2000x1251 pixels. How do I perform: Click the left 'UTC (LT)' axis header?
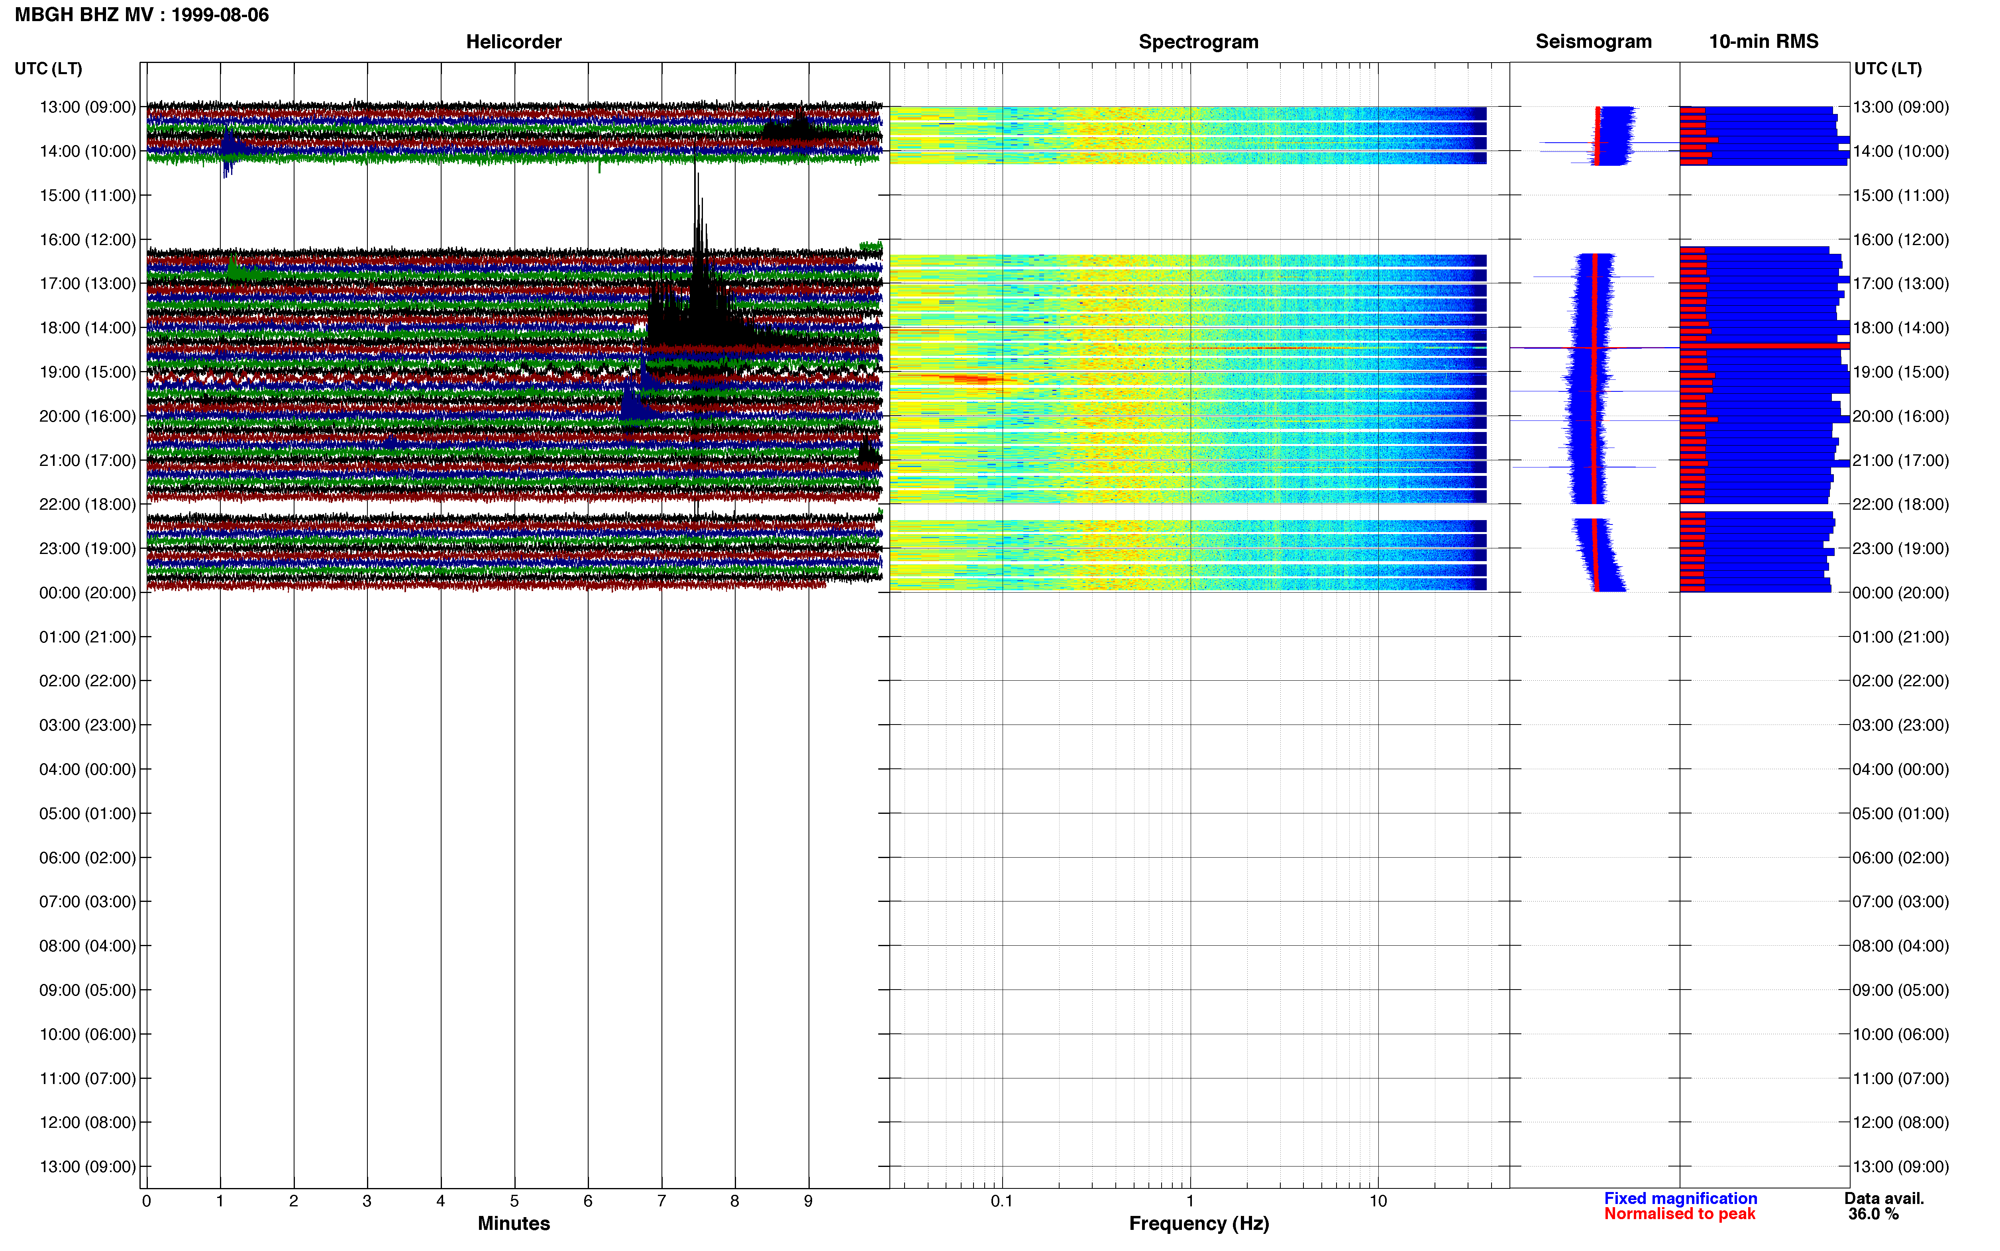click(x=48, y=69)
